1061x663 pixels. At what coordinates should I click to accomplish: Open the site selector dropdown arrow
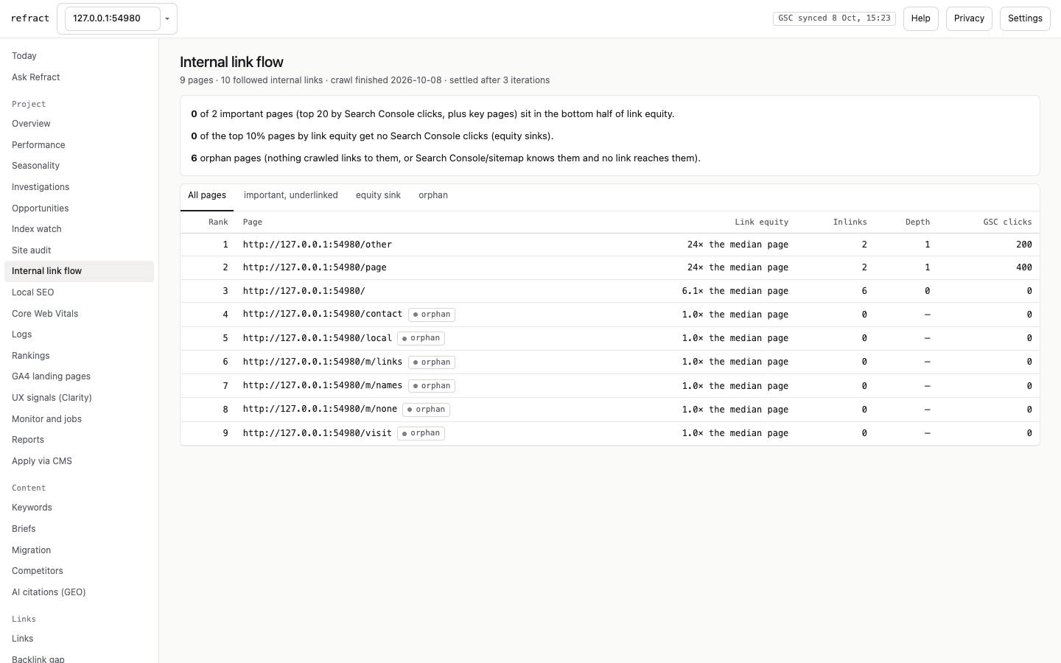167,18
